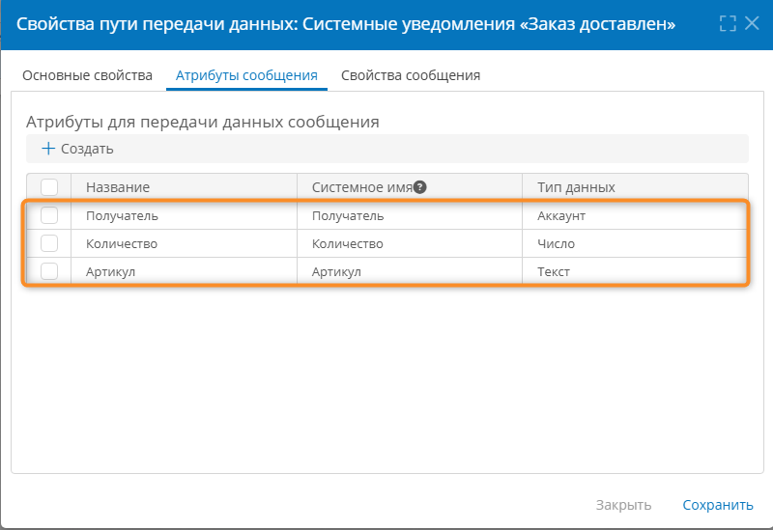Click the Аккаунт data type cell
Screen dimensions: 773x530
(561, 215)
